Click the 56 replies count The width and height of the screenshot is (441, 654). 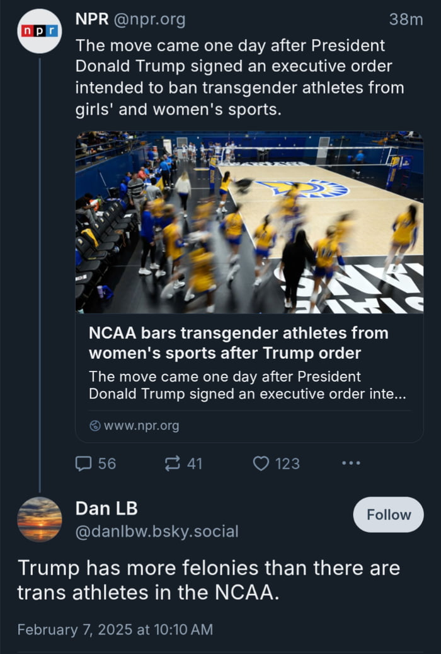click(107, 464)
